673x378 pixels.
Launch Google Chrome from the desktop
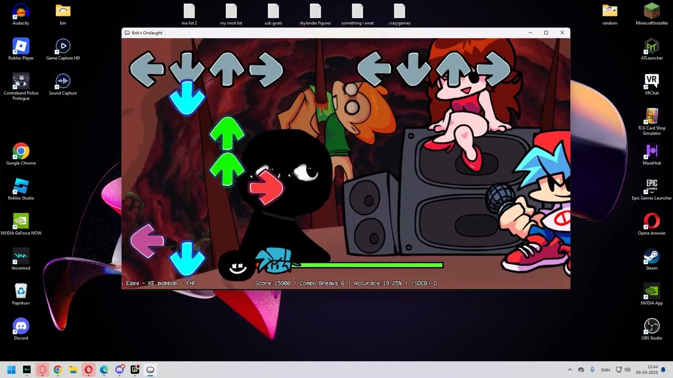pos(21,154)
